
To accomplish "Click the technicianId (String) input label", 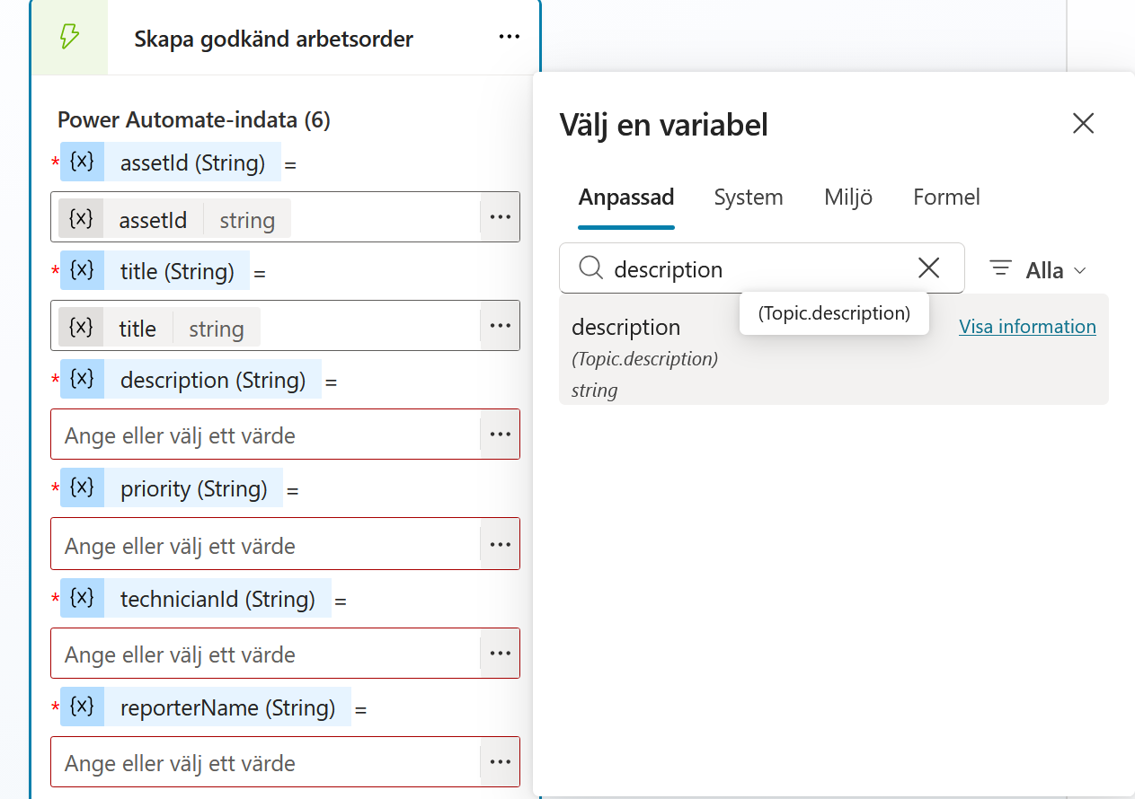I will click(x=217, y=599).
